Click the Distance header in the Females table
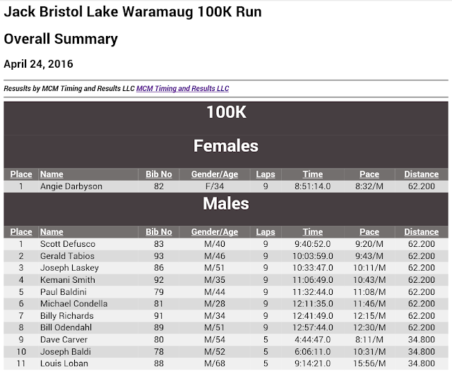This screenshot has width=452, height=371. tap(421, 174)
